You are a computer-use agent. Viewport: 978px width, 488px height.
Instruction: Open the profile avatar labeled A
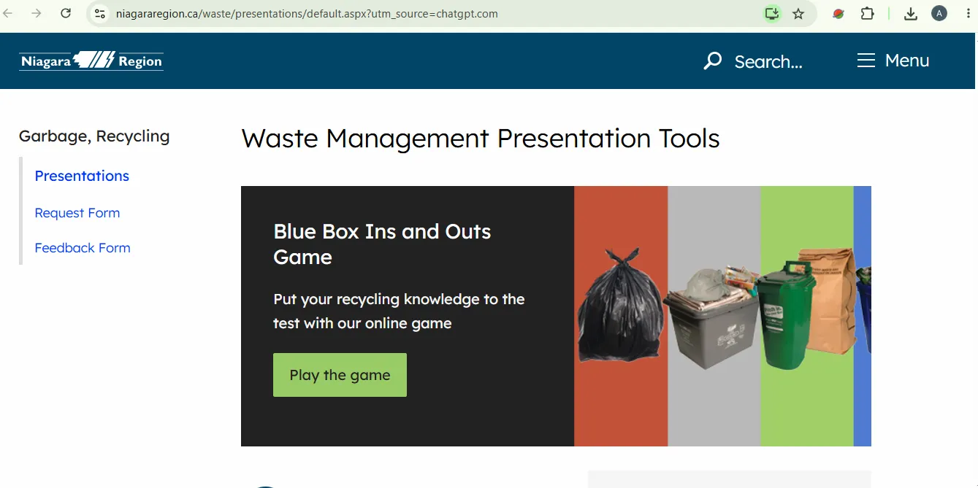coord(939,13)
